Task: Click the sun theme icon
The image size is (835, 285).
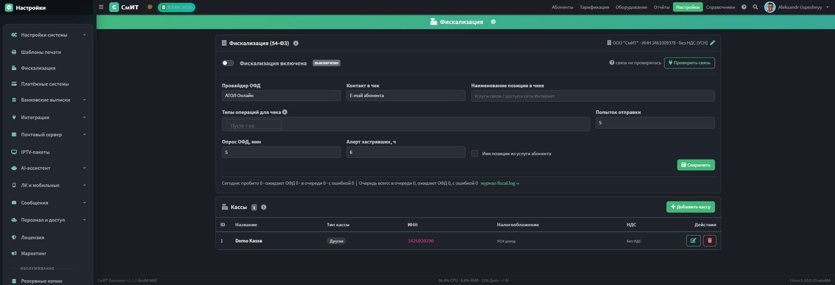Action: point(150,7)
